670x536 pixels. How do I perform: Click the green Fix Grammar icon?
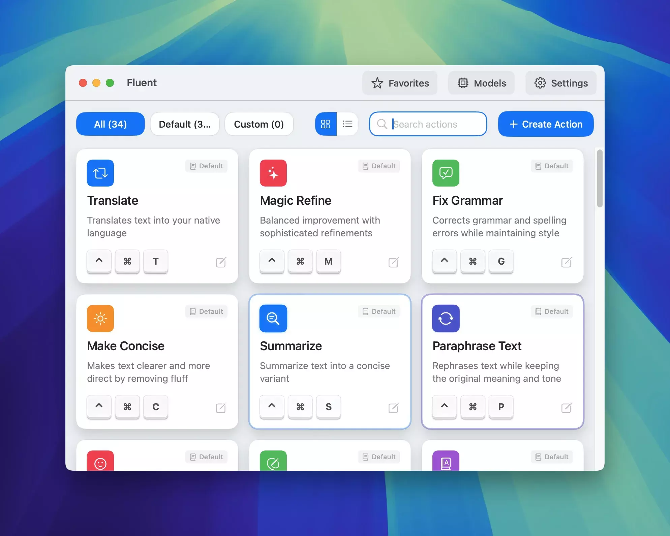tap(446, 173)
